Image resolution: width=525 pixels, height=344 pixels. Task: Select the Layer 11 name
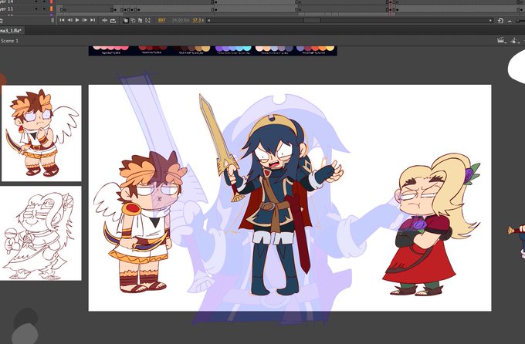point(7,9)
